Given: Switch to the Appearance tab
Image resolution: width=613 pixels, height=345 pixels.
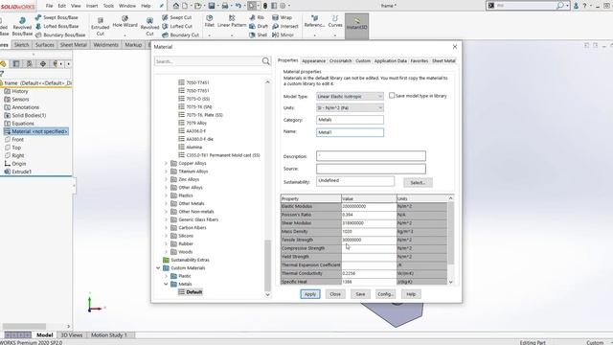Looking at the screenshot, I should [313, 61].
